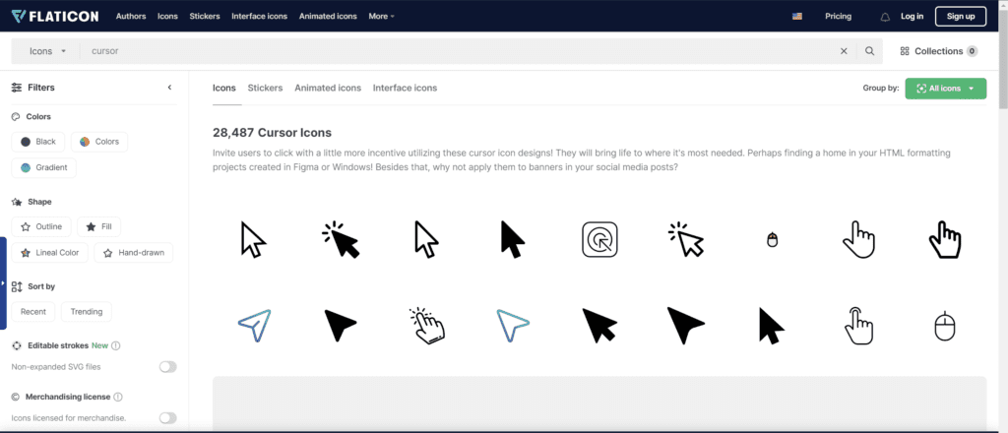Select the light blue outlined arrow icon
The width and height of the screenshot is (1008, 433).
pyautogui.click(x=513, y=326)
